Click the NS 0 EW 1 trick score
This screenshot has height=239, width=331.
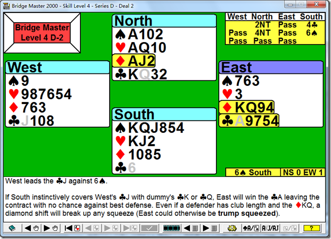pos(303,172)
